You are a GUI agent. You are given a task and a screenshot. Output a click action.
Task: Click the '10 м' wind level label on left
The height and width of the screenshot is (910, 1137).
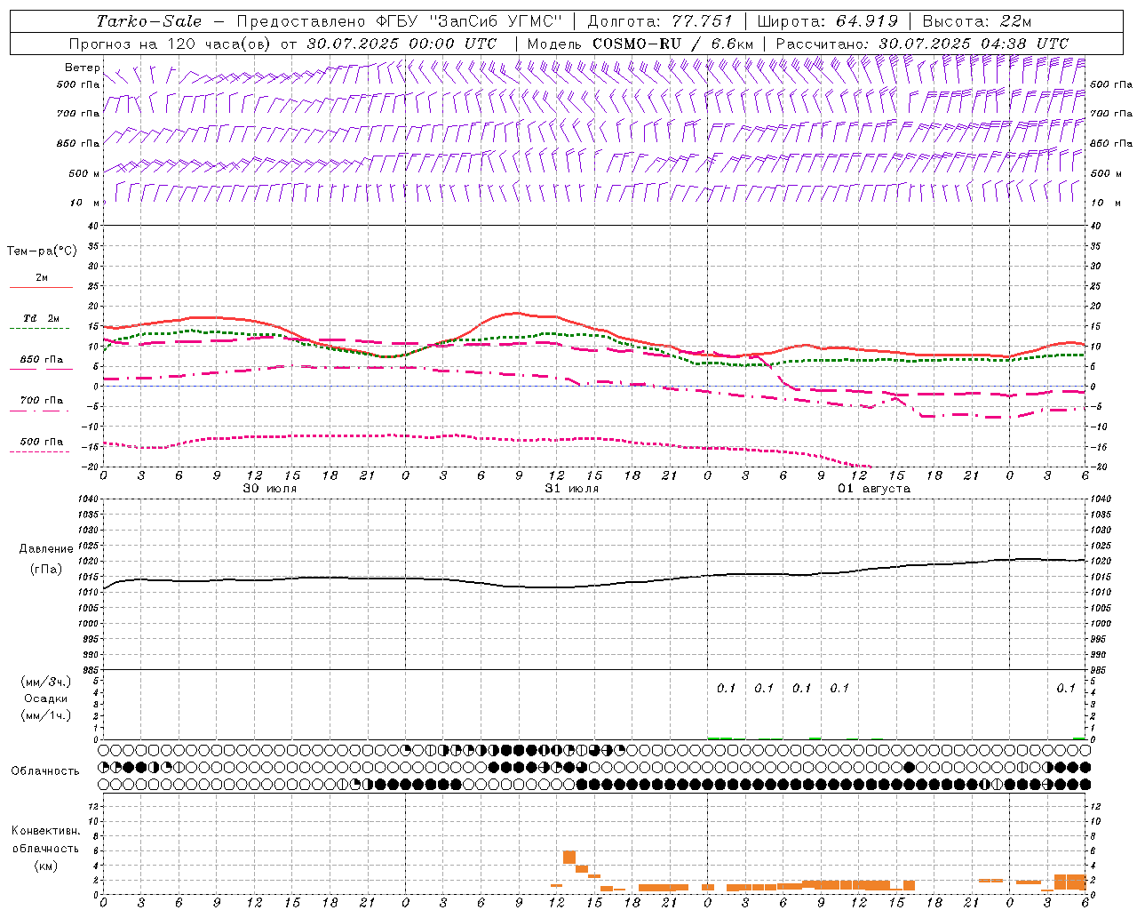[x=83, y=203]
